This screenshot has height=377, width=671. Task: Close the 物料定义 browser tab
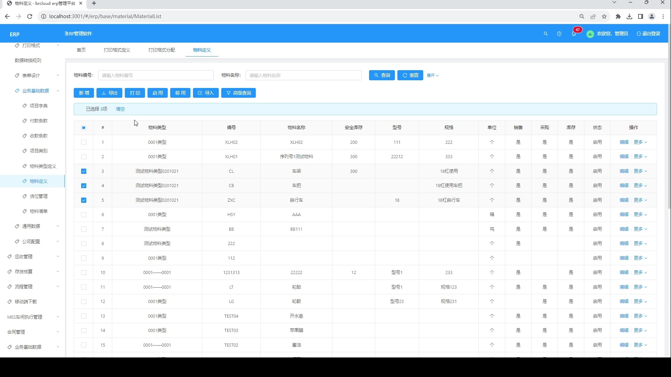[81, 3]
